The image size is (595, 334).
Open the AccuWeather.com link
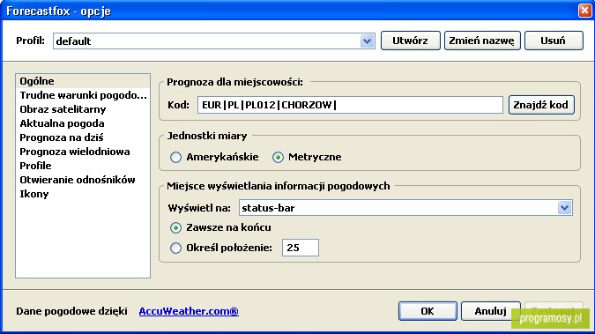pyautogui.click(x=189, y=311)
